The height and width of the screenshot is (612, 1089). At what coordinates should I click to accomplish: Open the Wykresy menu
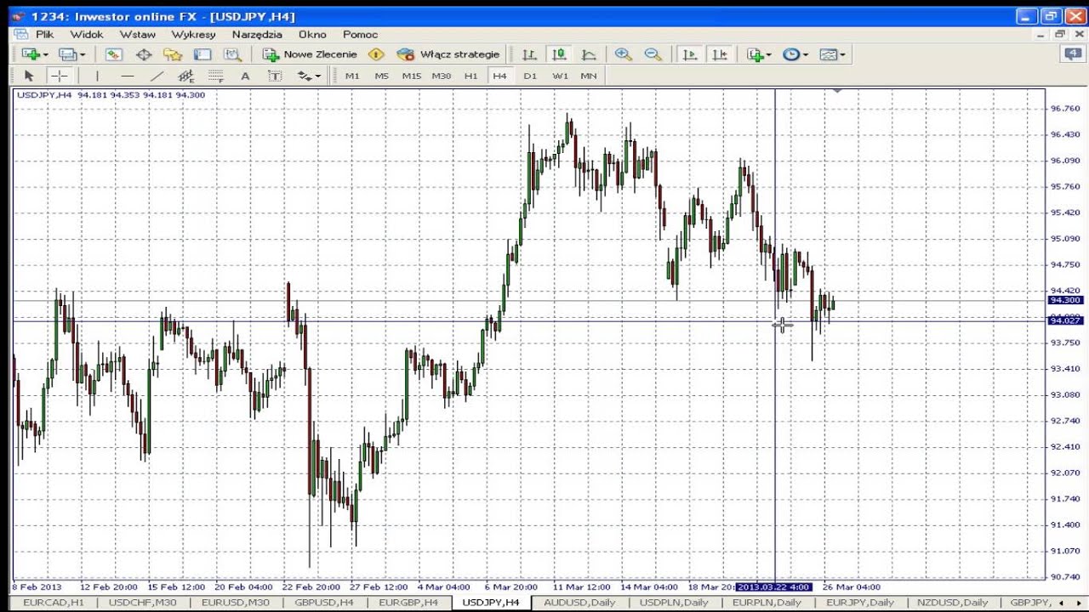coord(193,34)
